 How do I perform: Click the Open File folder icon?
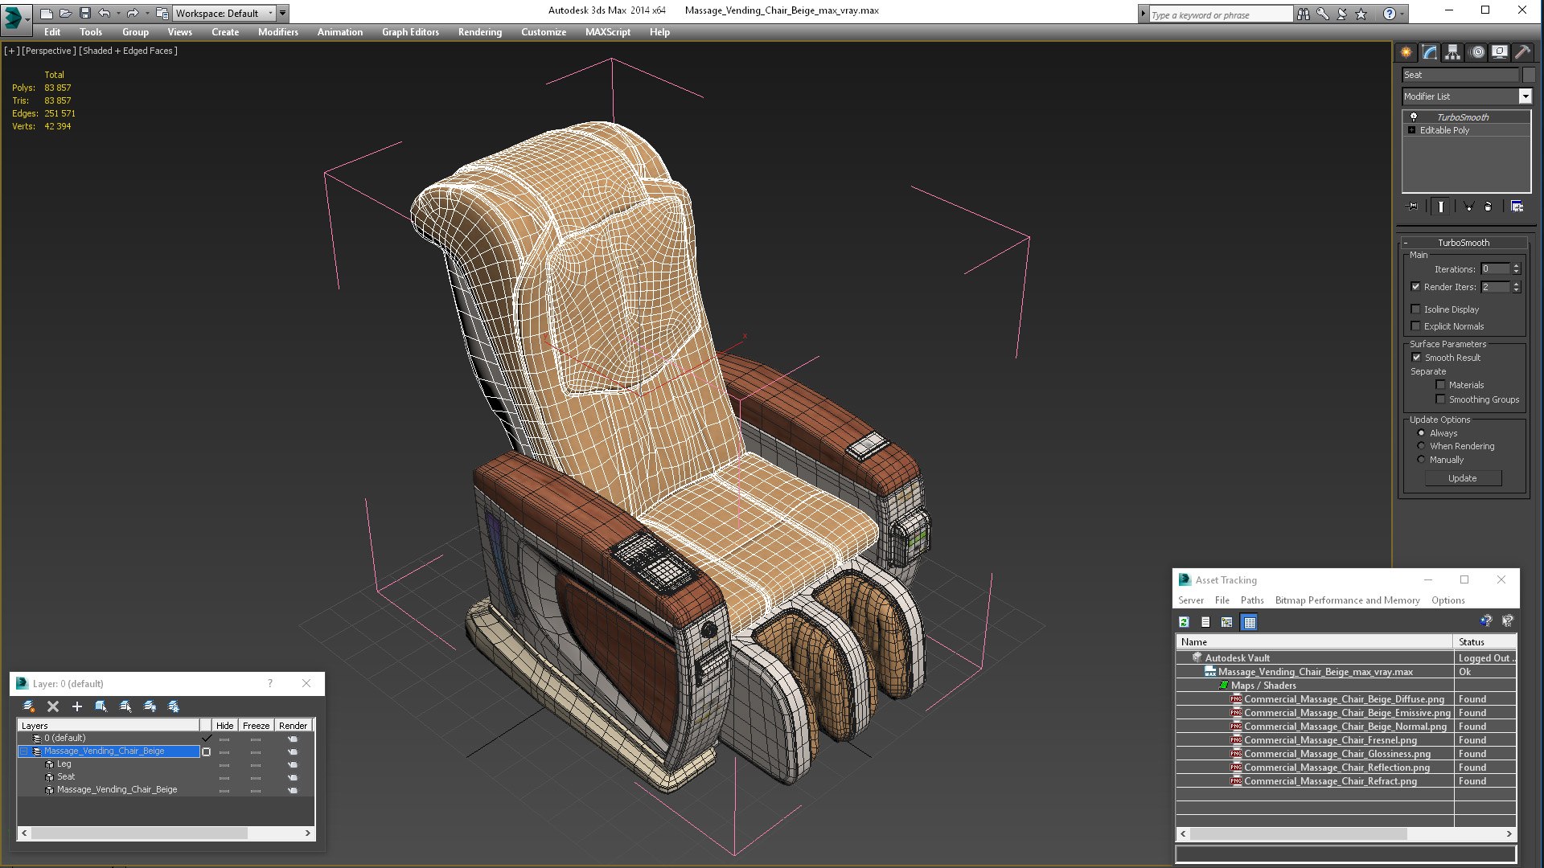point(66,13)
